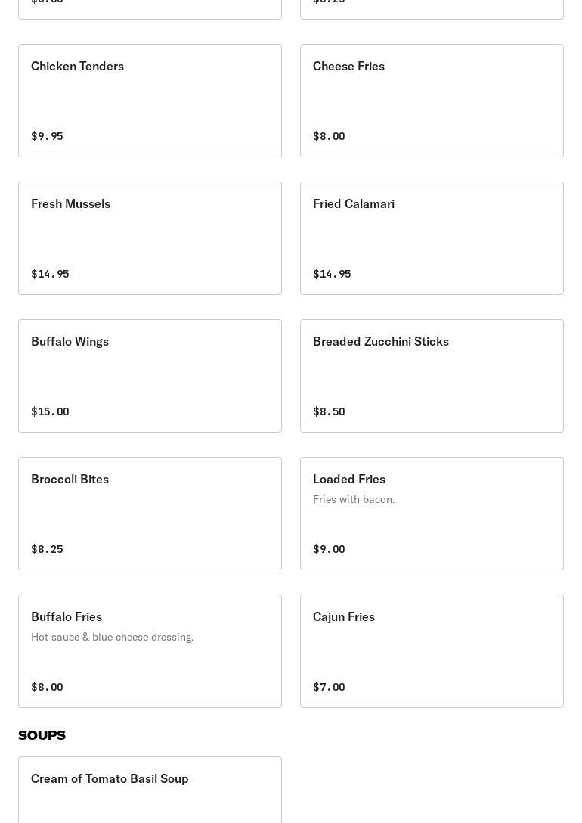Click the $15.00 Buffalo Wings price
Viewport: 582px width, 823px height.
tap(50, 411)
